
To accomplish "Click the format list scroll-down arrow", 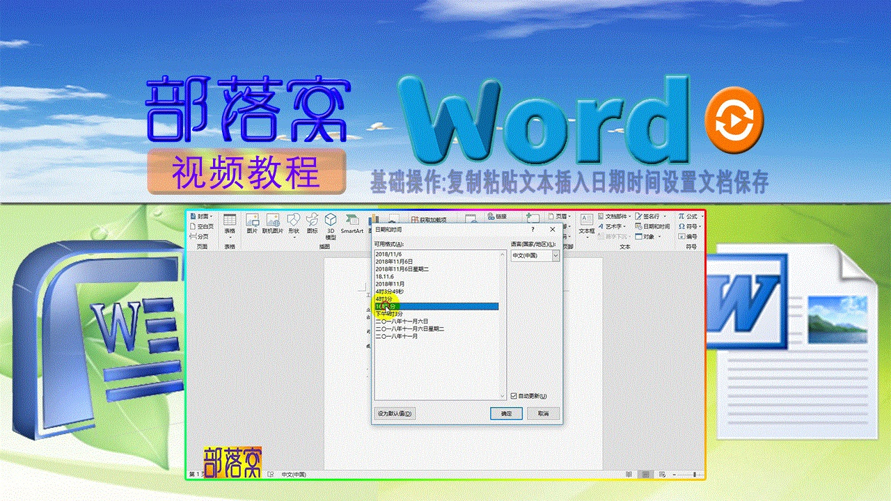I will point(503,398).
